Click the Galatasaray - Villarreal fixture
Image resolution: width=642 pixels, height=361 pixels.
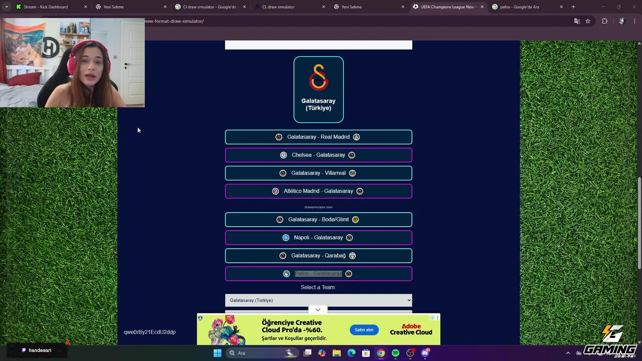click(x=318, y=173)
